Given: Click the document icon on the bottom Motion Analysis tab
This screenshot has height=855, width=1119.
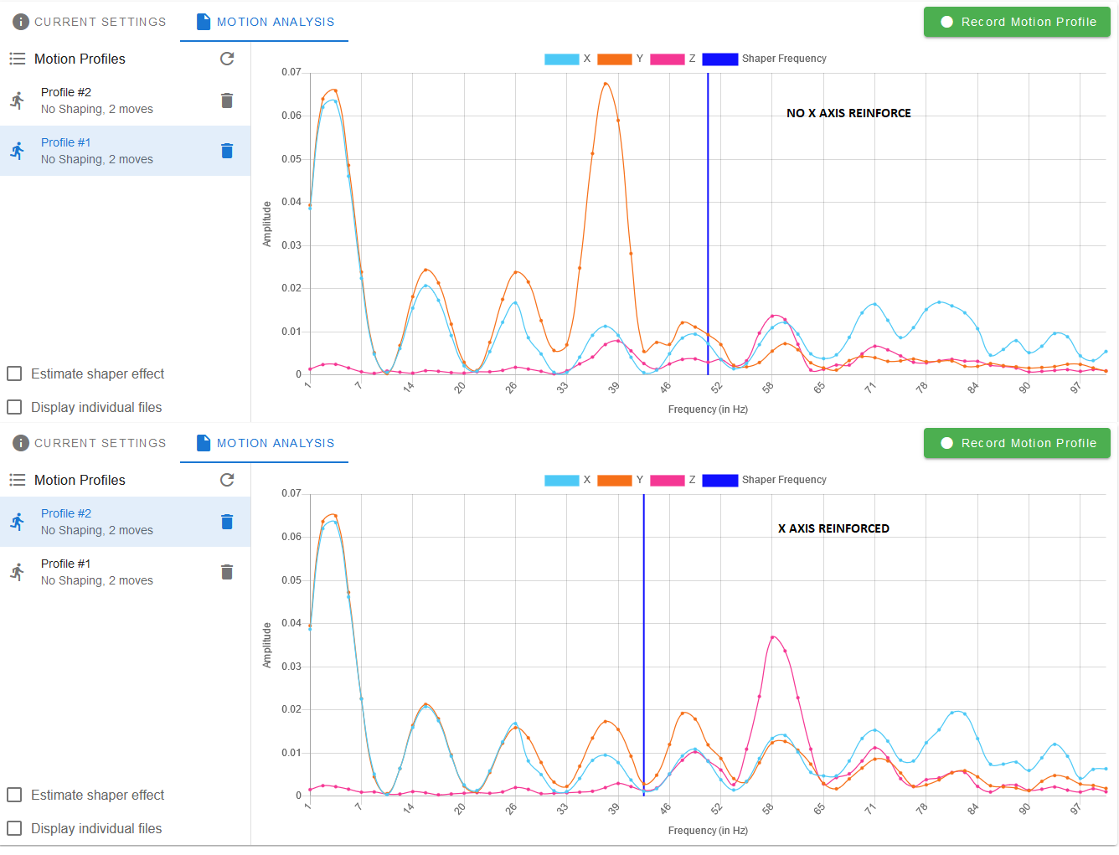Looking at the screenshot, I should tap(204, 443).
